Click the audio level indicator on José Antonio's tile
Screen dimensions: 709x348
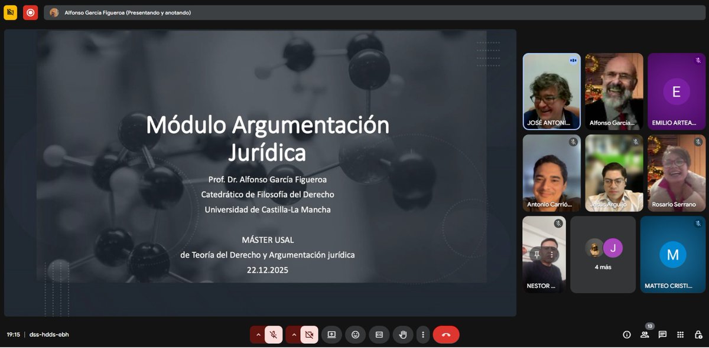573,60
